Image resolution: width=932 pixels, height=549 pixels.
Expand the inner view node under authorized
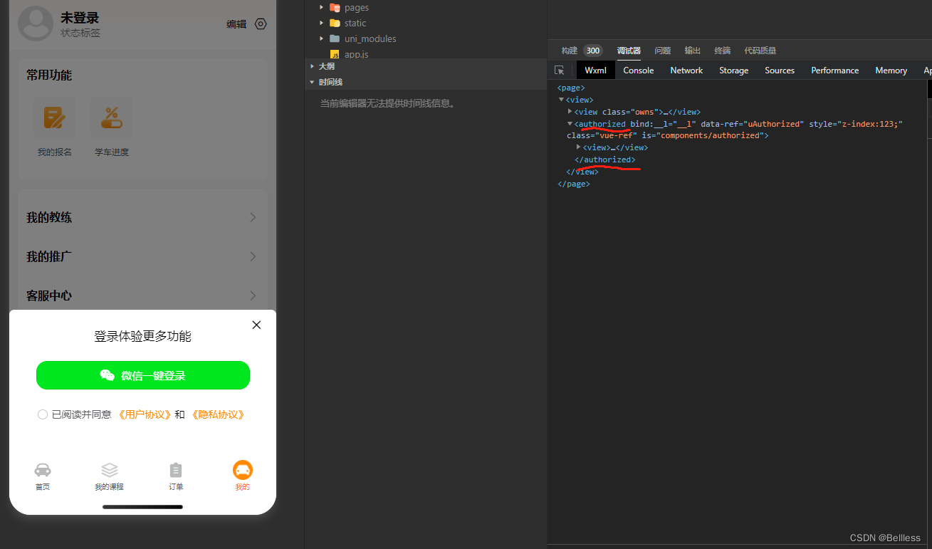pyautogui.click(x=579, y=147)
